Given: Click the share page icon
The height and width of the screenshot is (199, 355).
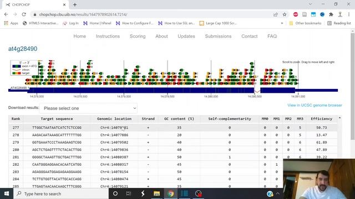Looking at the screenshot, I should click(x=276, y=14).
